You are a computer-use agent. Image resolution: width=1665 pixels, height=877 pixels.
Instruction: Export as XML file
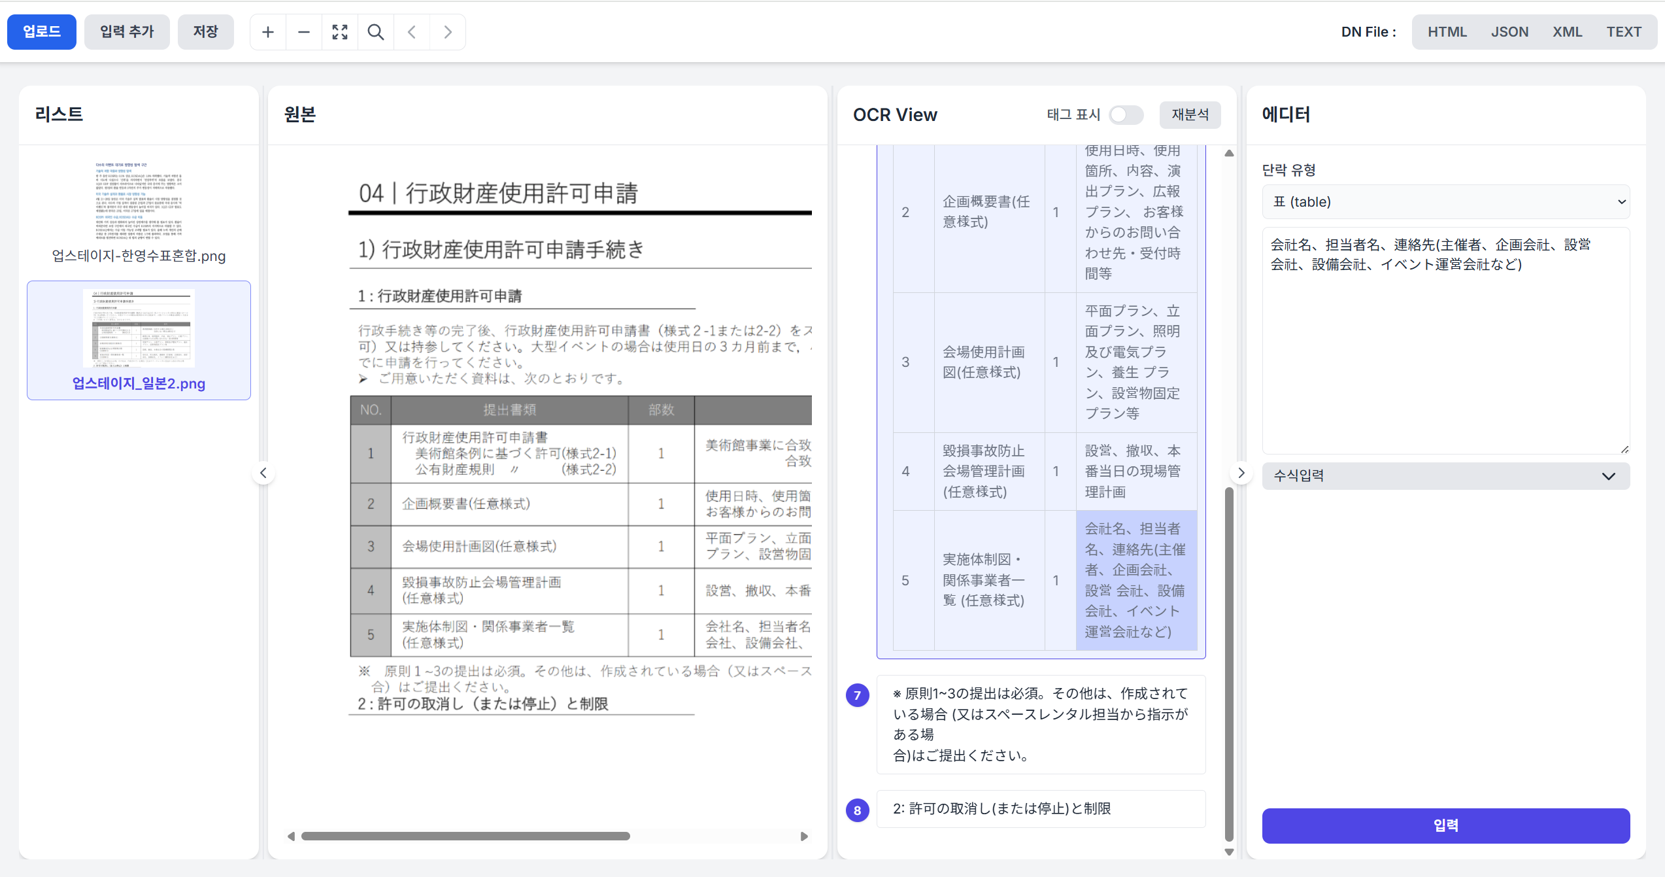click(x=1567, y=32)
